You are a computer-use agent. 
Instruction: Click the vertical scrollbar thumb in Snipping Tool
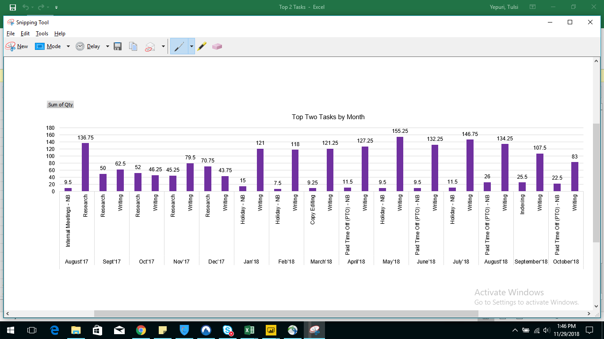(596, 183)
